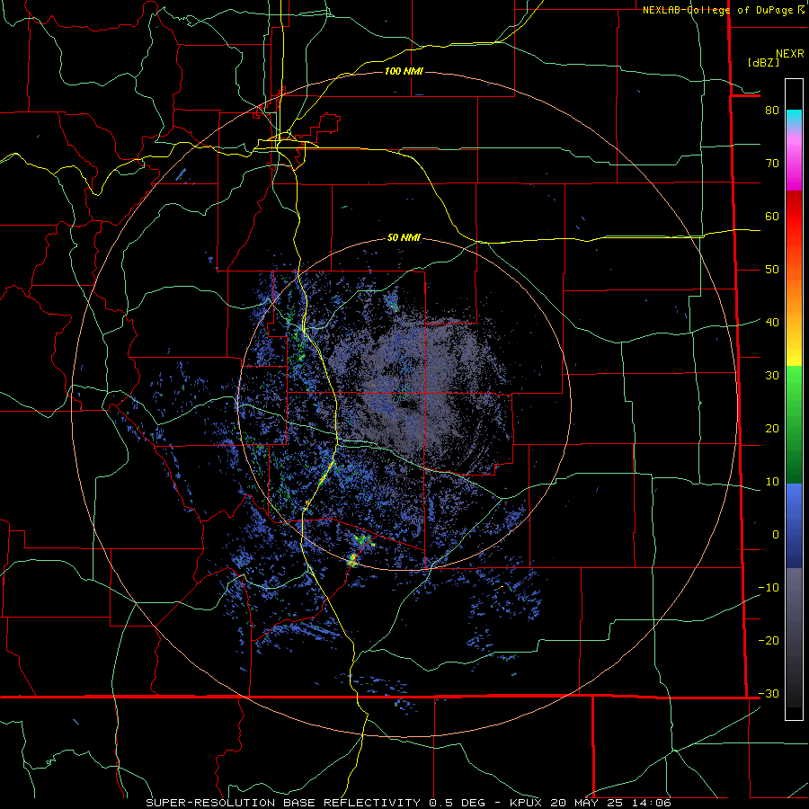Click the 50 value on the dBZ scale
The height and width of the screenshot is (809, 809).
click(772, 270)
